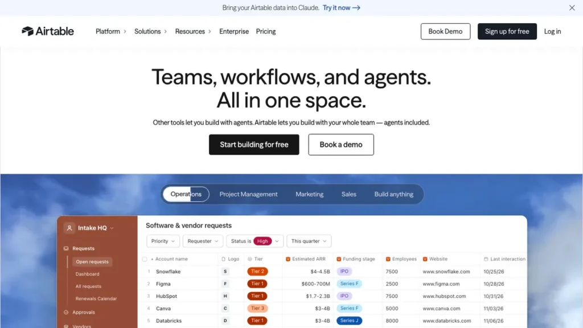Viewport: 583px width, 328px height.
Task: Open the Pricing page
Action: pos(266,31)
